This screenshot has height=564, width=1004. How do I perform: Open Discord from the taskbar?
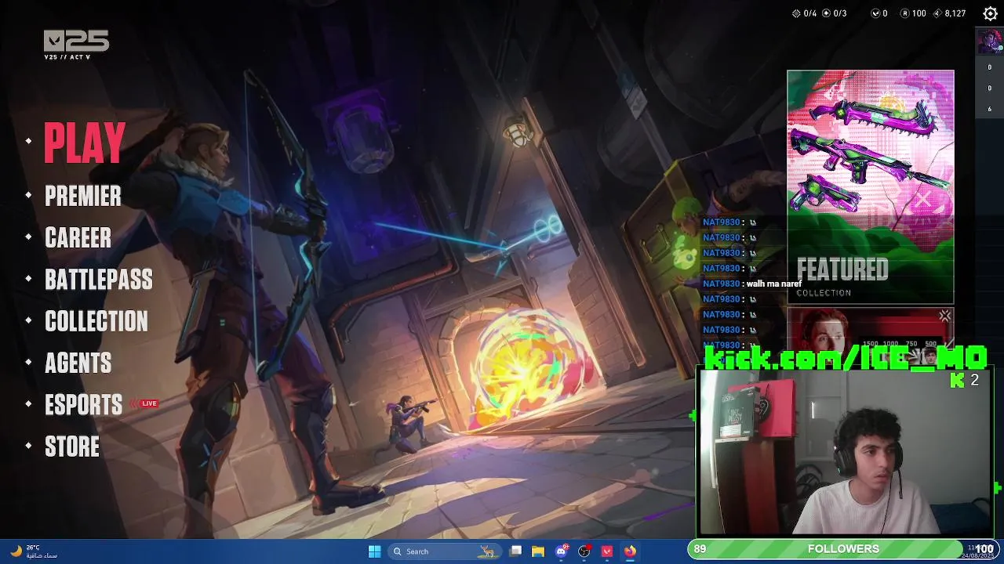(561, 551)
